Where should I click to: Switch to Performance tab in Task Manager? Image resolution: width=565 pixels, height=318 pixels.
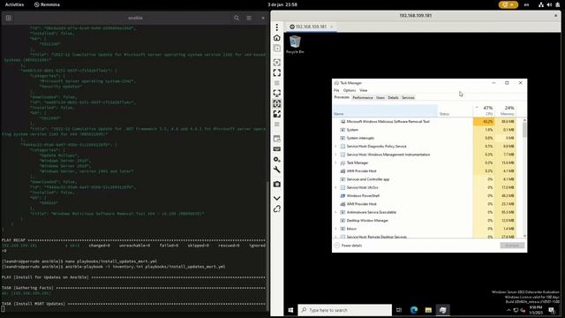click(363, 98)
